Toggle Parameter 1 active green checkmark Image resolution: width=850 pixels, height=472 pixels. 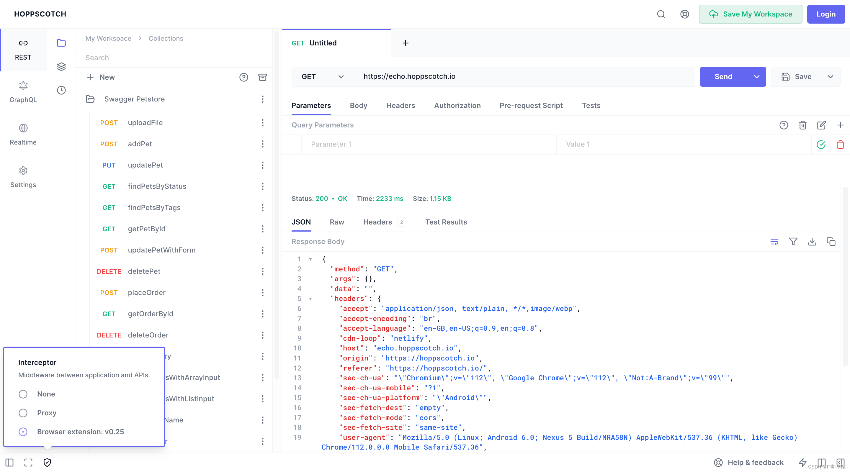coord(821,145)
